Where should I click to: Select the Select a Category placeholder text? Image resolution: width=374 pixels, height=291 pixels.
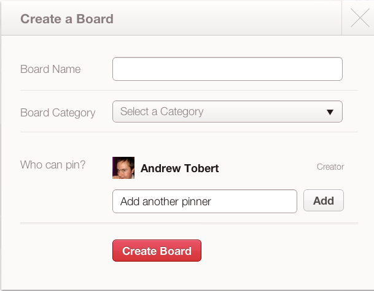pos(162,111)
